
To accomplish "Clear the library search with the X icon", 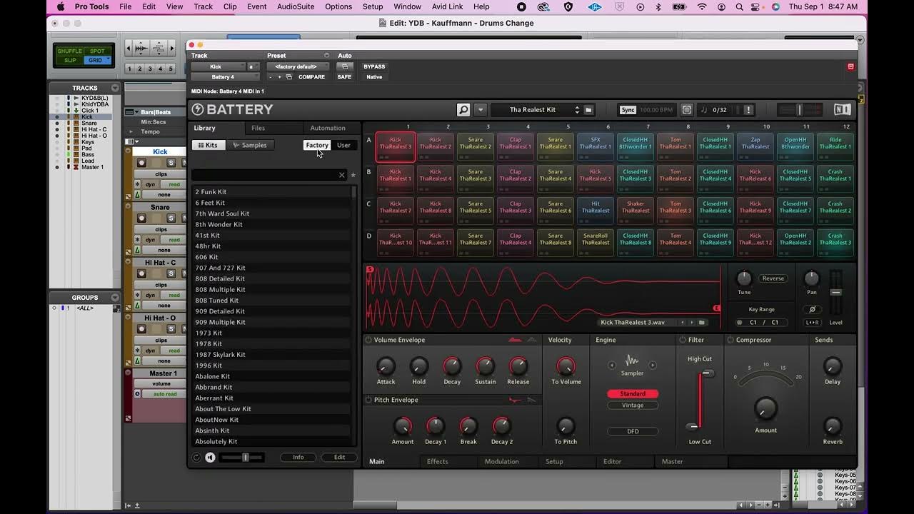I will [341, 175].
